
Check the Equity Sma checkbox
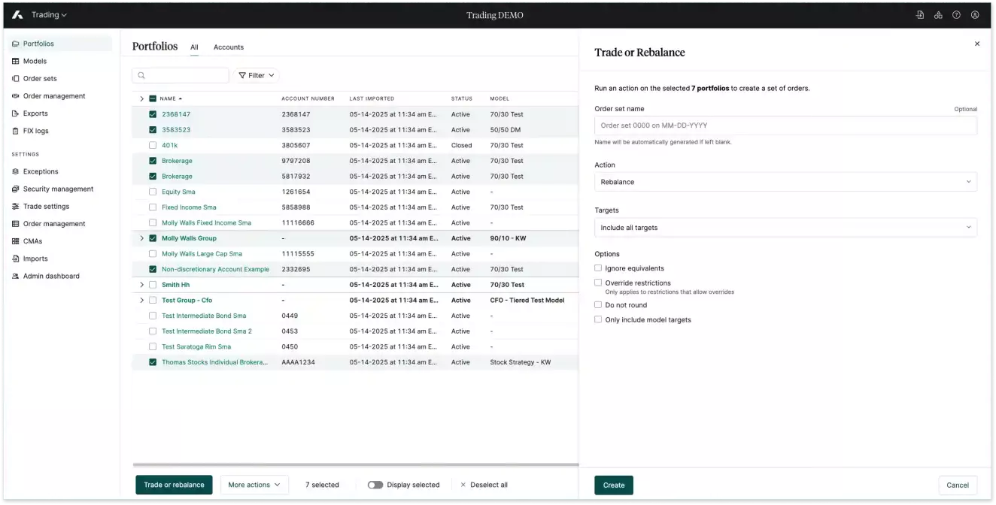click(x=153, y=192)
